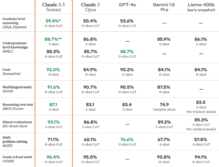
Task: Click the green 59.4%* score
Action: point(54,21)
